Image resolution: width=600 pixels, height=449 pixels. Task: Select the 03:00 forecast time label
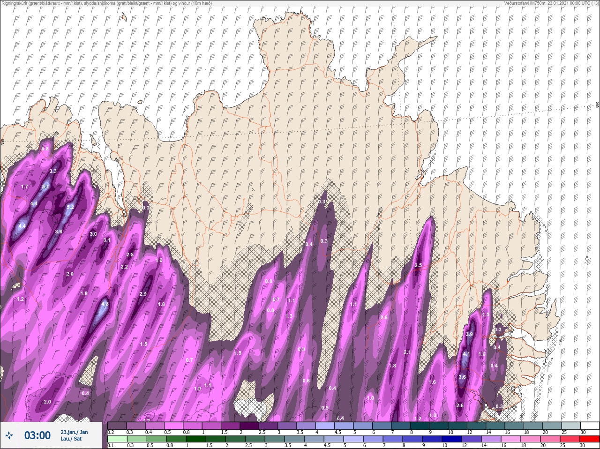pyautogui.click(x=37, y=435)
